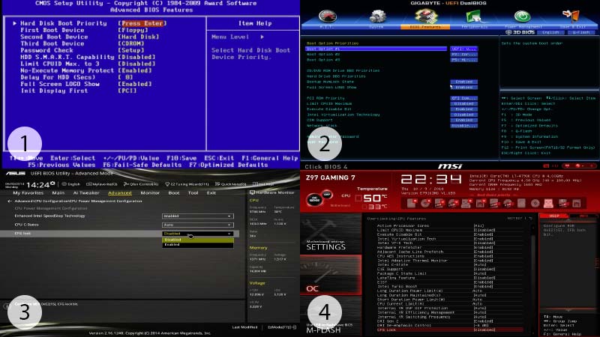Click the ASUS back arrow beside breadcrumb
Image resolution: width=600 pixels, height=337 pixels.
(x=10, y=201)
